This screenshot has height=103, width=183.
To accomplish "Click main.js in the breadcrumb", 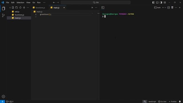I will (x=39, y=12).
